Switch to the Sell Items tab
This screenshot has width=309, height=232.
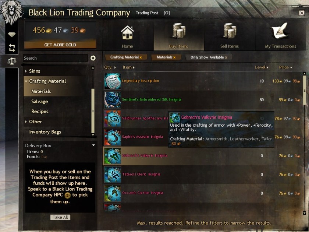(230, 35)
